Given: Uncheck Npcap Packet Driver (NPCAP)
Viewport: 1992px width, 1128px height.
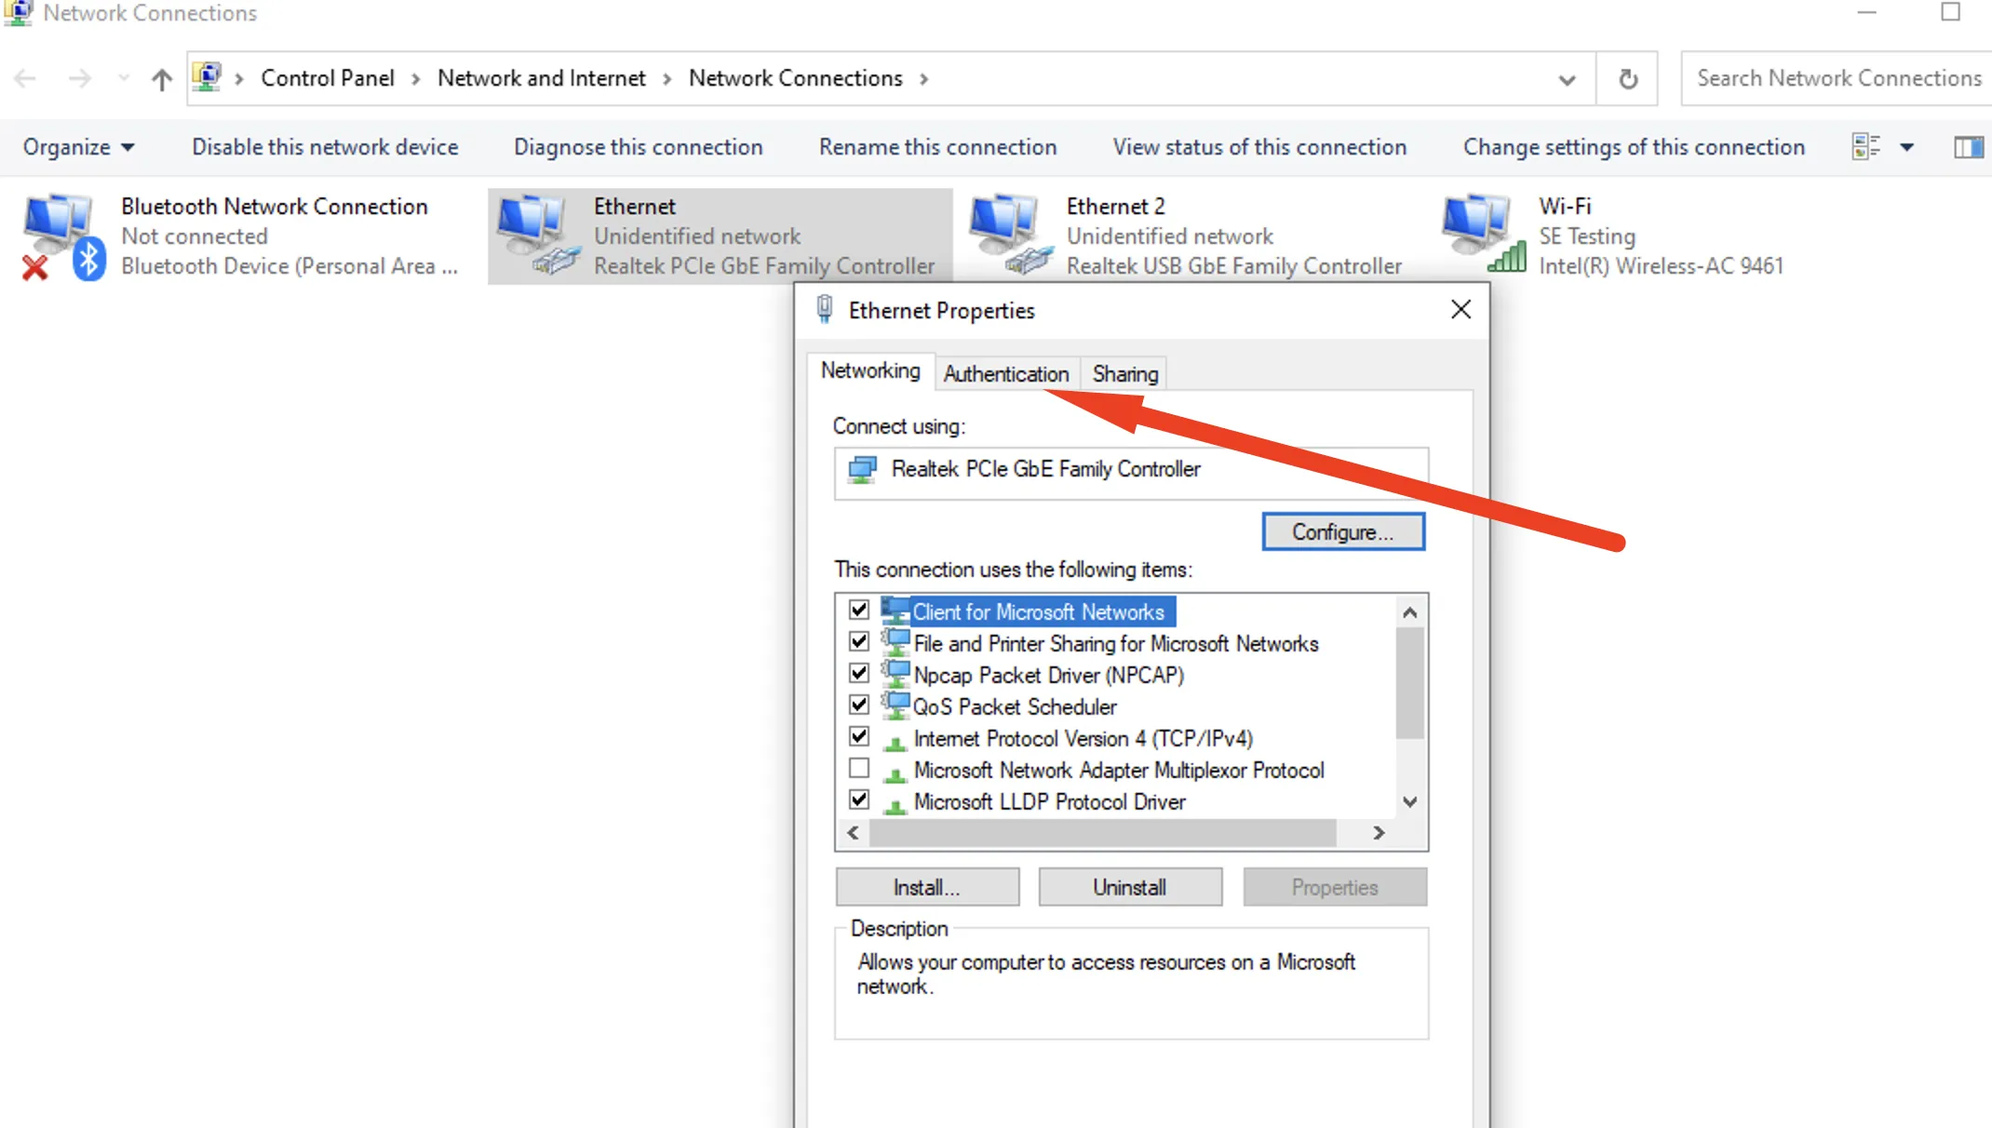Looking at the screenshot, I should (x=859, y=673).
